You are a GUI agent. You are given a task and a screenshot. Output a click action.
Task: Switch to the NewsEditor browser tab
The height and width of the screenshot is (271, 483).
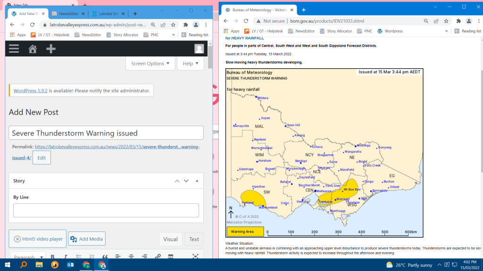click(x=68, y=14)
